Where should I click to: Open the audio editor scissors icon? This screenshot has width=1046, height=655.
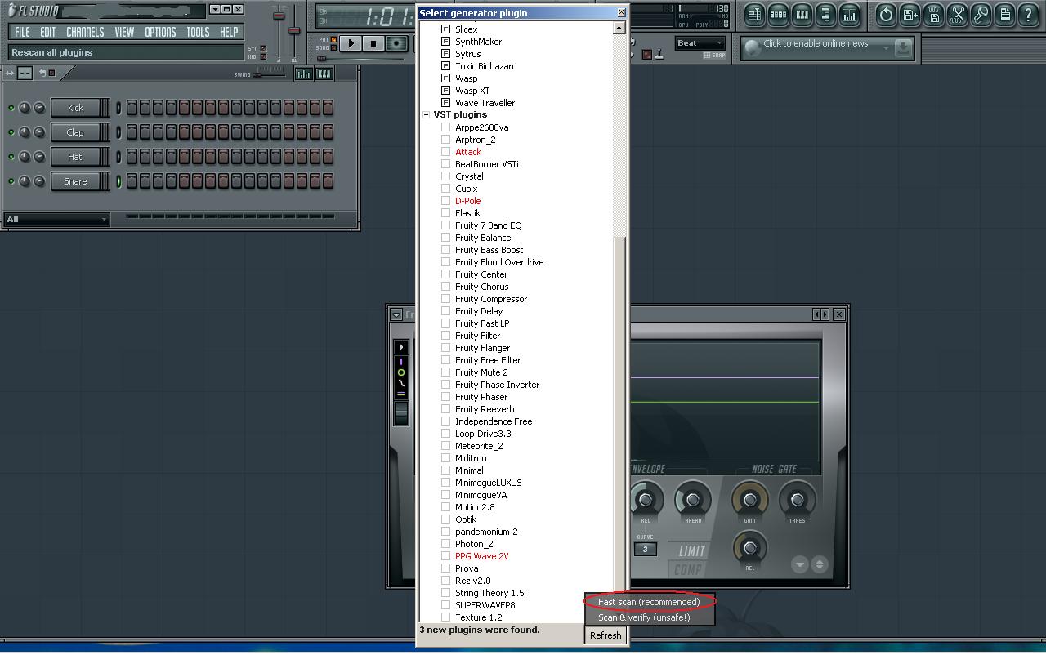click(957, 14)
